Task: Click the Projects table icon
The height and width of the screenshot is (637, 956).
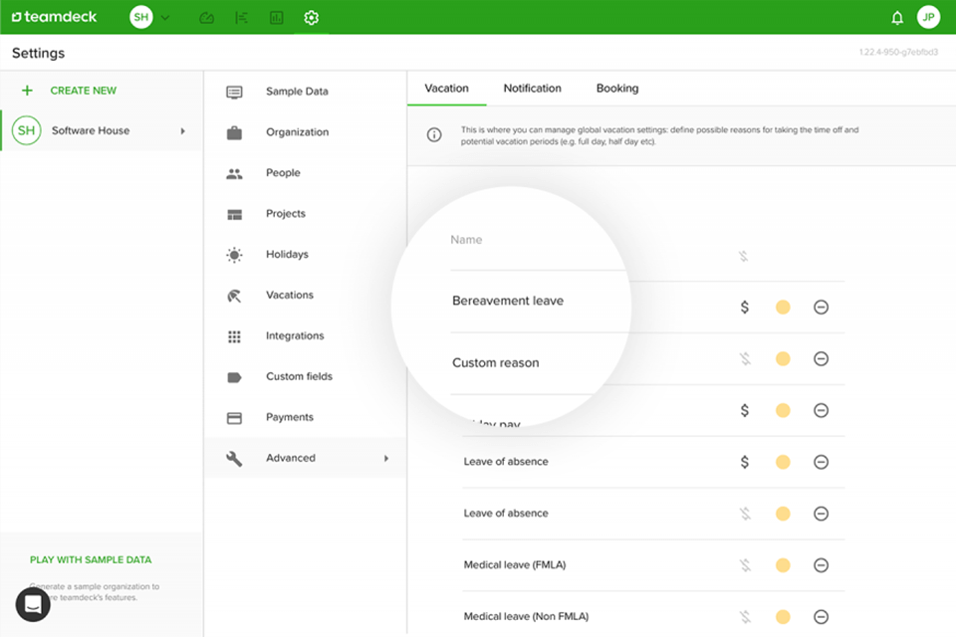Action: (234, 215)
